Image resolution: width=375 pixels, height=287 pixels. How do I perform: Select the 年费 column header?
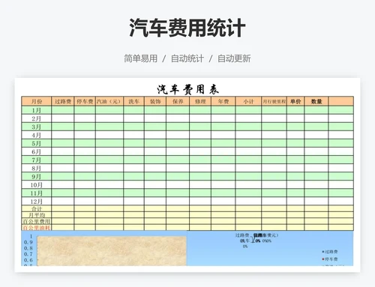point(223,101)
